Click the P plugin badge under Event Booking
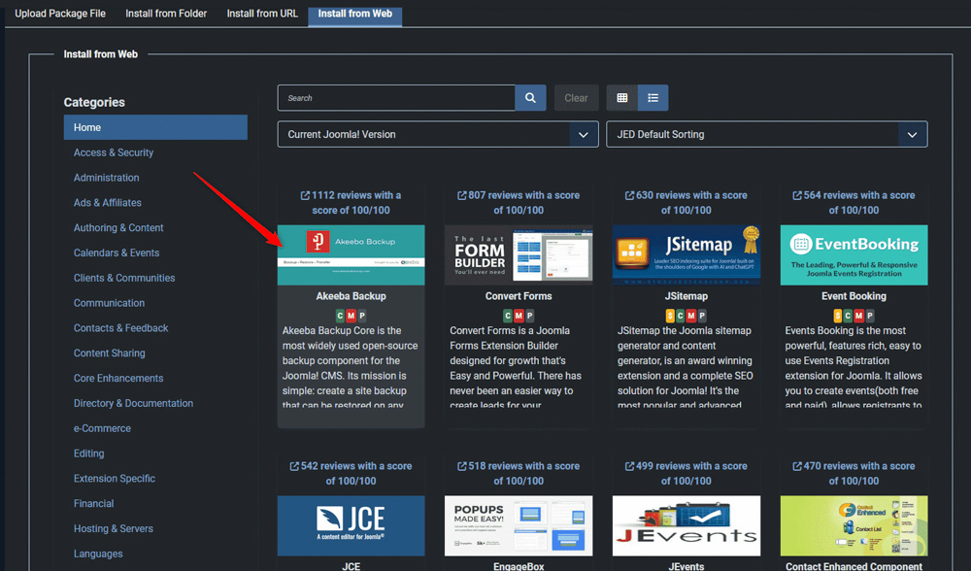 [870, 315]
